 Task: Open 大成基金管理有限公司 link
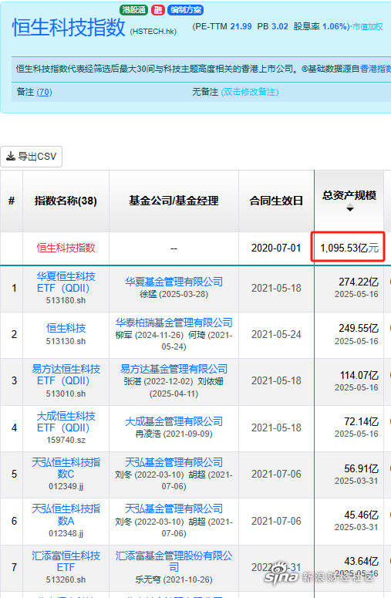[174, 421]
